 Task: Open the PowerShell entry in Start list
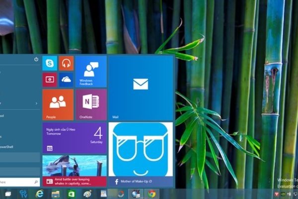(20, 147)
